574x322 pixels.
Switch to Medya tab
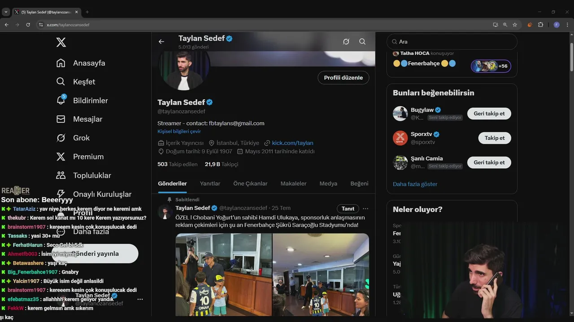(x=328, y=184)
